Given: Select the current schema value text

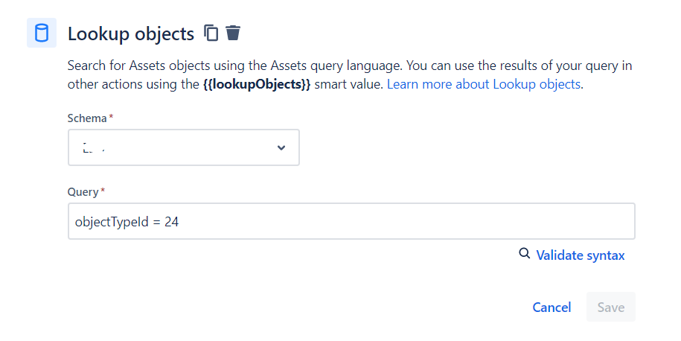Looking at the screenshot, I should point(93,147).
